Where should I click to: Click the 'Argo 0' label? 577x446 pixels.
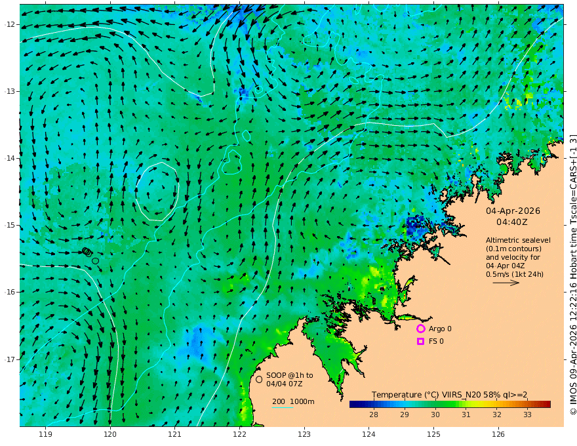[440, 329]
